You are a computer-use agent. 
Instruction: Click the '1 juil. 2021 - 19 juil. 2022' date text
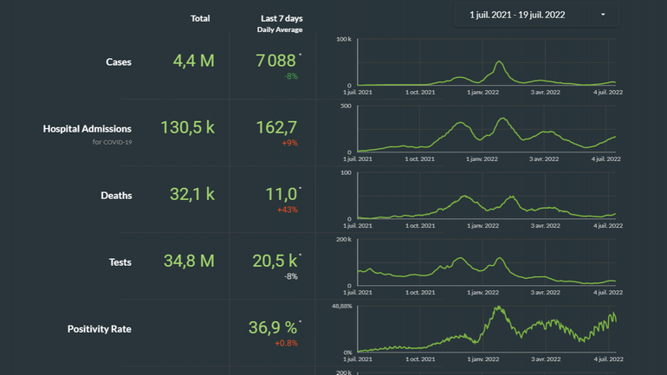click(x=517, y=15)
